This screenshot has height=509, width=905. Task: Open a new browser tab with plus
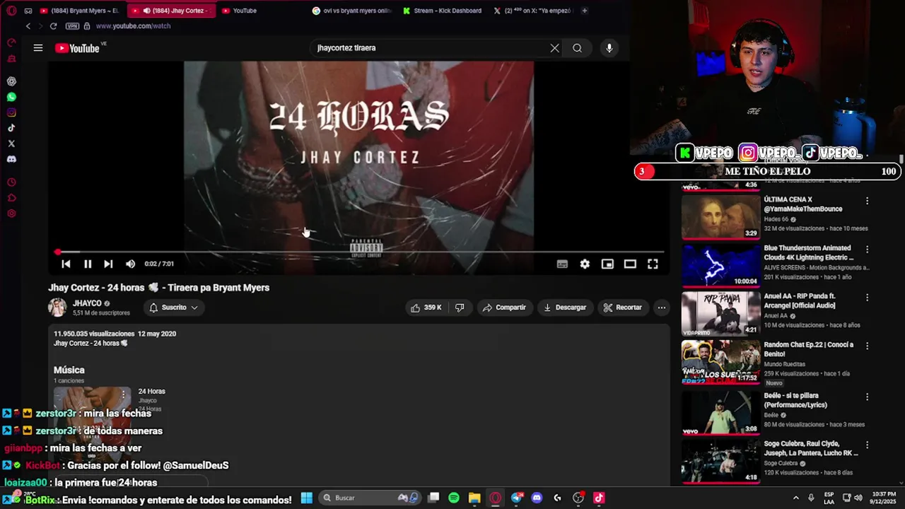pos(585,11)
